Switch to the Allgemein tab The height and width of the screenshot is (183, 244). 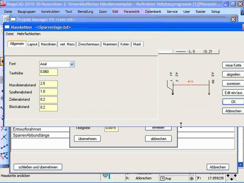[x=17, y=44]
